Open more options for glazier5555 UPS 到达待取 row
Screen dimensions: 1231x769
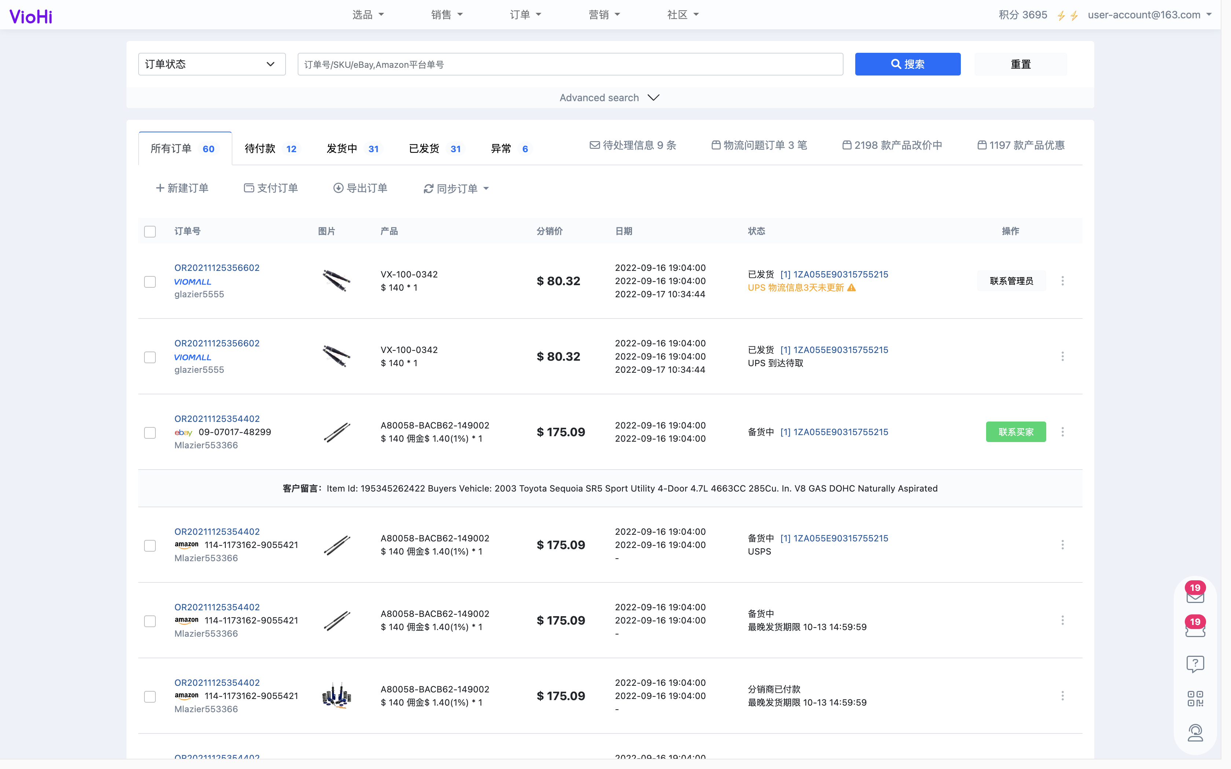[x=1063, y=357]
